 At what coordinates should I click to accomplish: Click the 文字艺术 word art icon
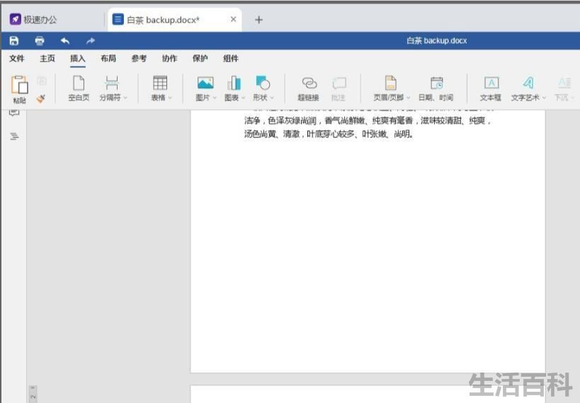coord(528,83)
